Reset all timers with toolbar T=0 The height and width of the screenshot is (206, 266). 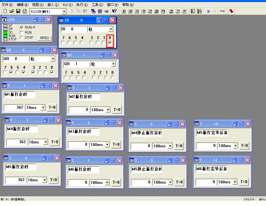[x=222, y=11]
